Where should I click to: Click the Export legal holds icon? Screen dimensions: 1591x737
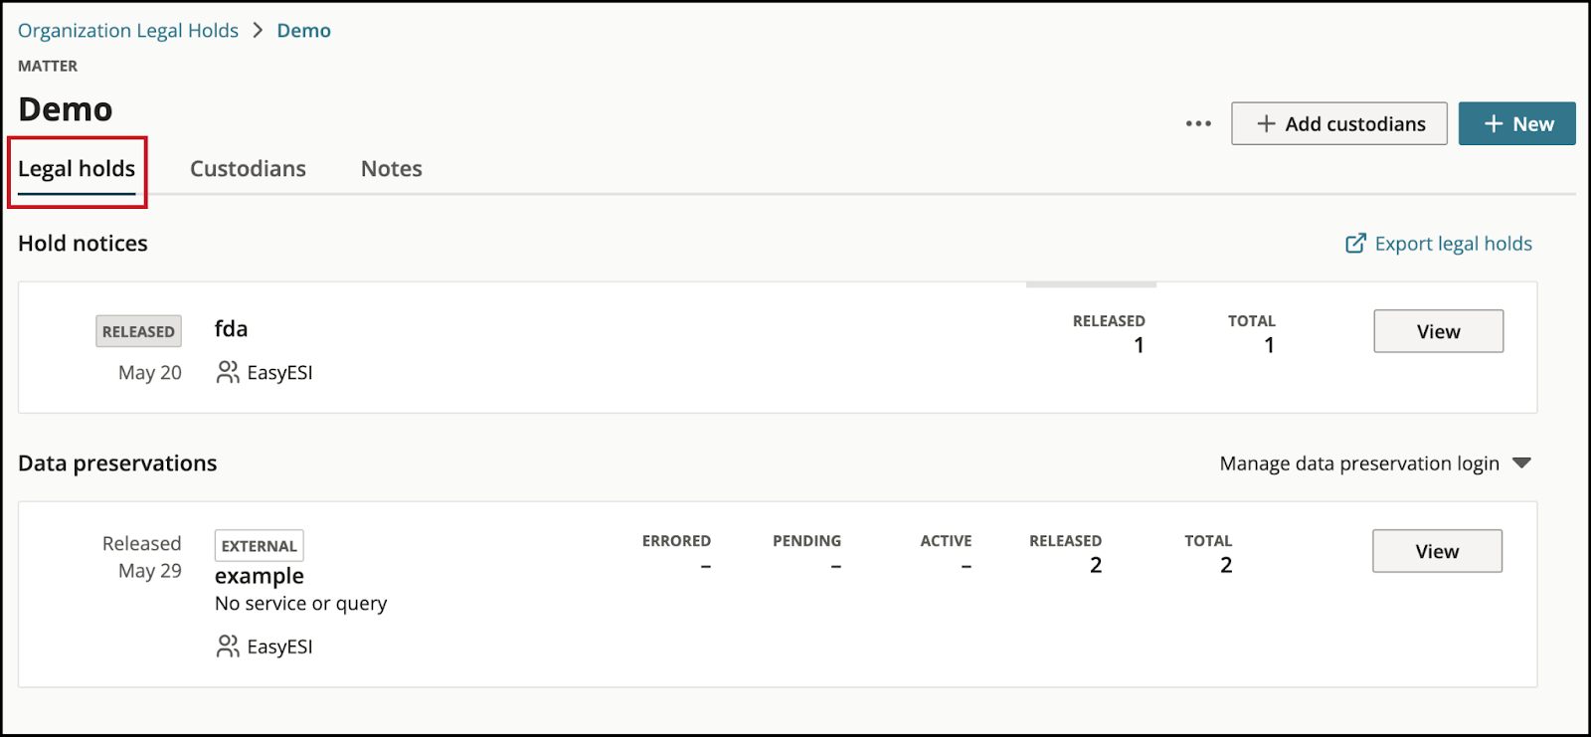1355,244
